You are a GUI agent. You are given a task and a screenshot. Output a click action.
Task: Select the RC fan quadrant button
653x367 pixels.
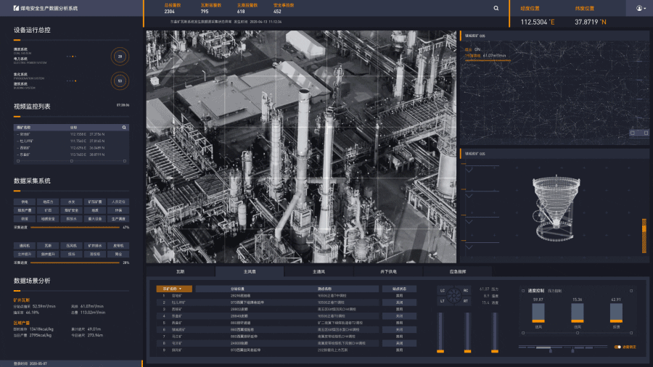[466, 290]
